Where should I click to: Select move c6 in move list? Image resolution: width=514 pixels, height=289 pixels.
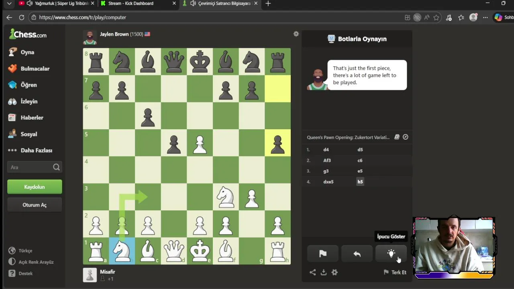pyautogui.click(x=360, y=160)
